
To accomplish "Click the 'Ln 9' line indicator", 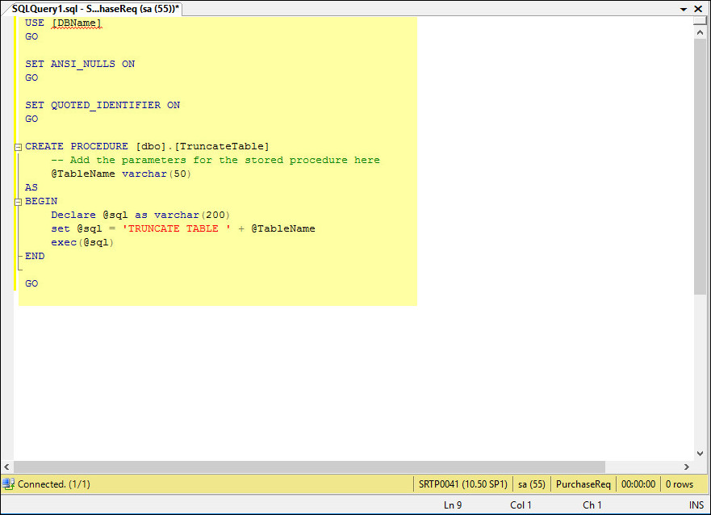I will pyautogui.click(x=453, y=505).
